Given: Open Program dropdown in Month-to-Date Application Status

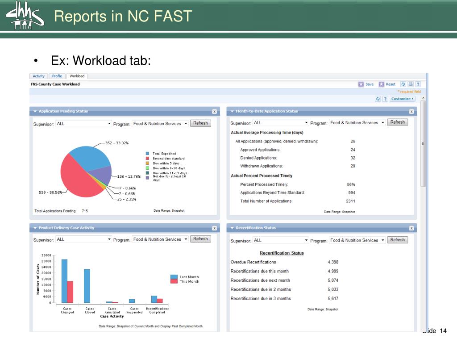Looking at the screenshot, I should point(357,123).
